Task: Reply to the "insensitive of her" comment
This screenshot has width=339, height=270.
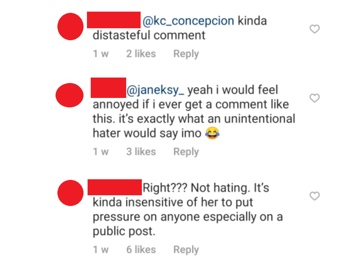Action: tap(186, 250)
